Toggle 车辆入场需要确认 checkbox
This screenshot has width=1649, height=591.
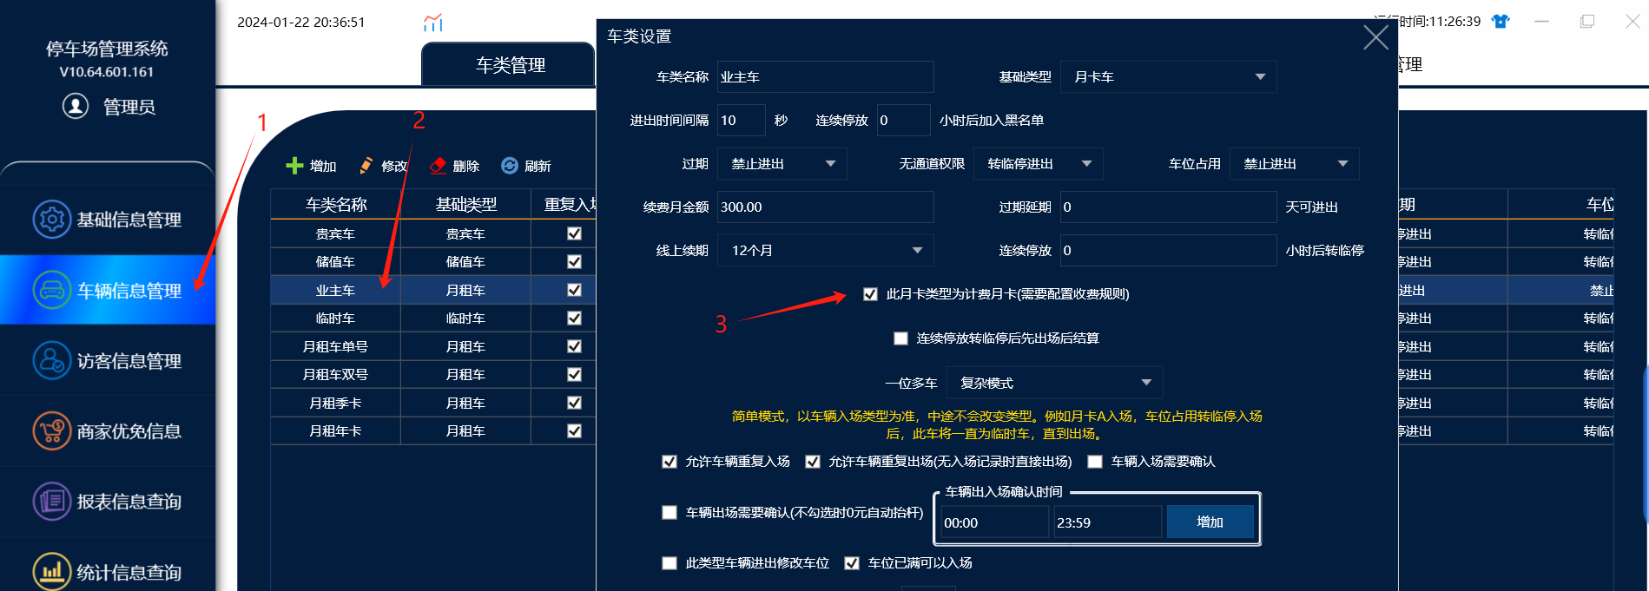(x=1095, y=462)
